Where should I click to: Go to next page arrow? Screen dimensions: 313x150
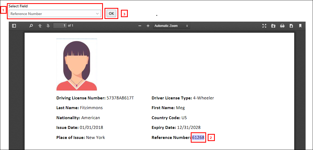coord(48,26)
